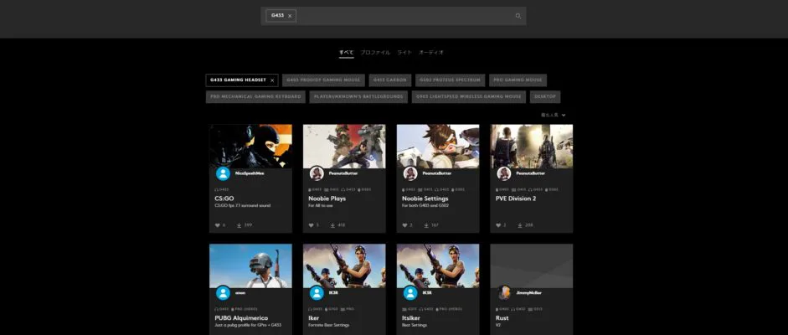Open the sort order dropdown

point(553,115)
